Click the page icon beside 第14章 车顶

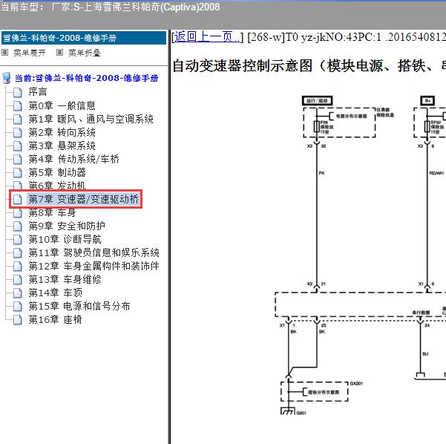(18, 293)
